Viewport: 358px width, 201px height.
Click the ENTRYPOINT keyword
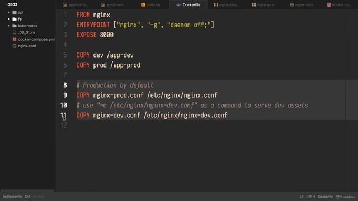point(93,25)
